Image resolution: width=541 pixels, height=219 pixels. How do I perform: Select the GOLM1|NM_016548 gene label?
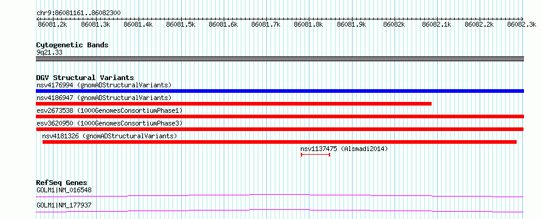tap(64, 190)
